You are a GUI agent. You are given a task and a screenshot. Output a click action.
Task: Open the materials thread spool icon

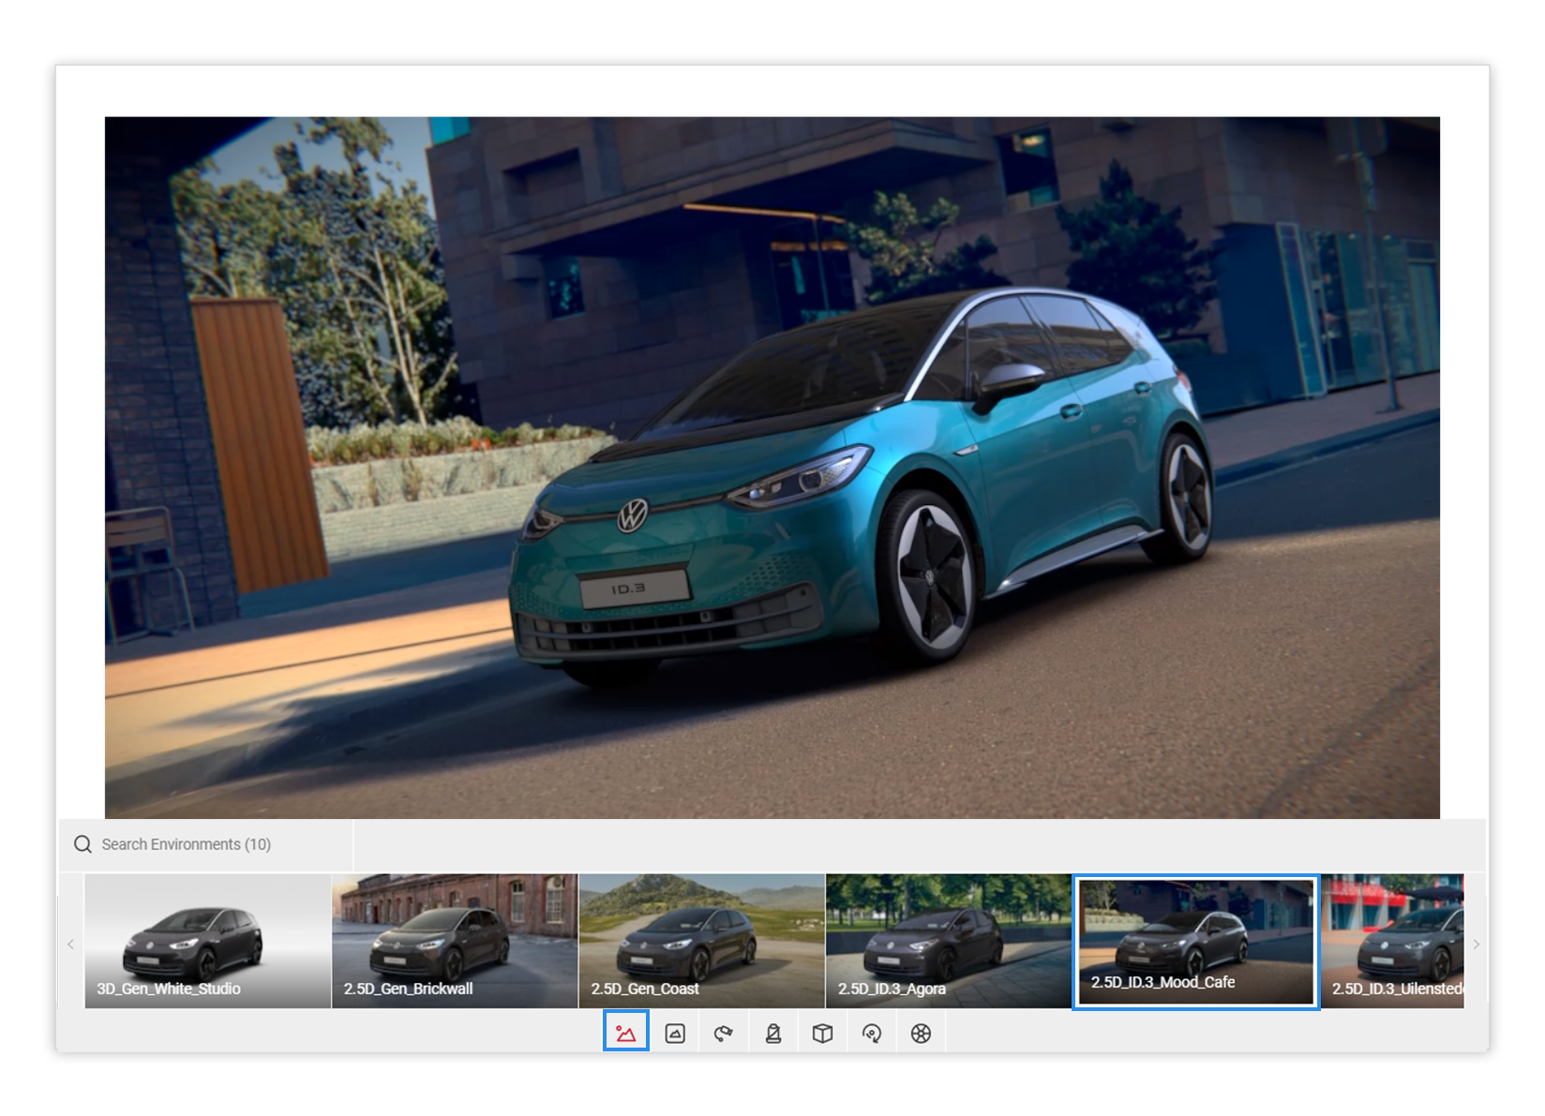(x=773, y=1033)
